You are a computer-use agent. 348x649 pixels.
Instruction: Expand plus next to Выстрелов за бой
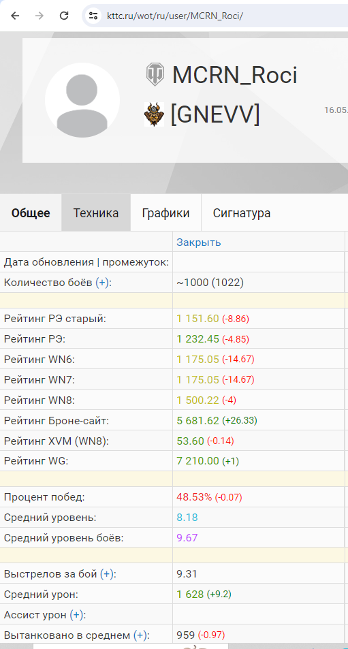(x=108, y=574)
